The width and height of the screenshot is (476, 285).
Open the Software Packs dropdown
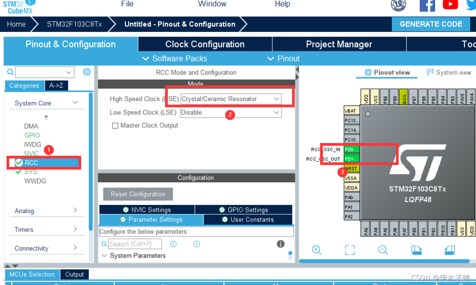coord(175,58)
